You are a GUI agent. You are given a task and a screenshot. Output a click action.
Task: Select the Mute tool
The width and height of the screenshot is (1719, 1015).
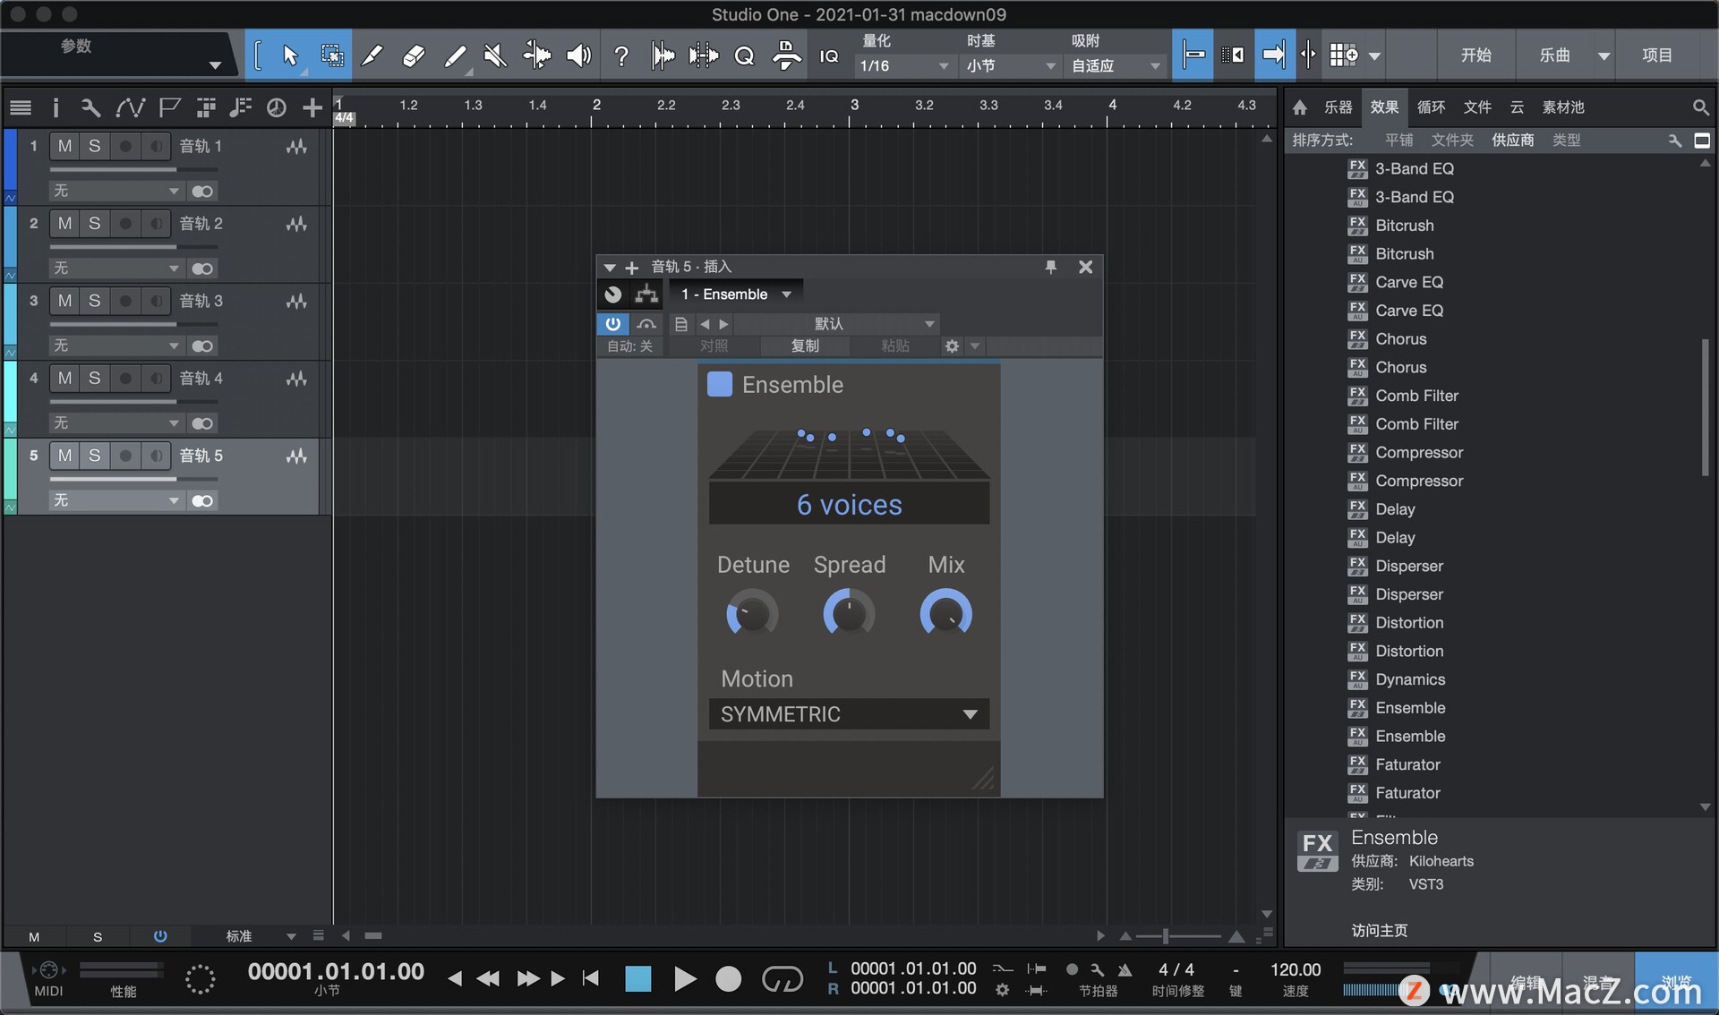(495, 55)
